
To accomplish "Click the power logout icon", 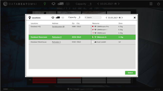I will click(158, 4).
